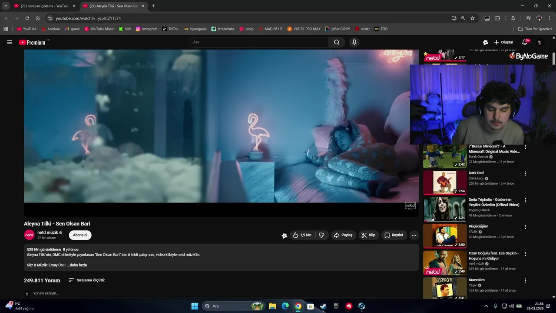The image size is (556, 313).
Task: Go back to previous page
Action: pyautogui.click(x=6, y=18)
